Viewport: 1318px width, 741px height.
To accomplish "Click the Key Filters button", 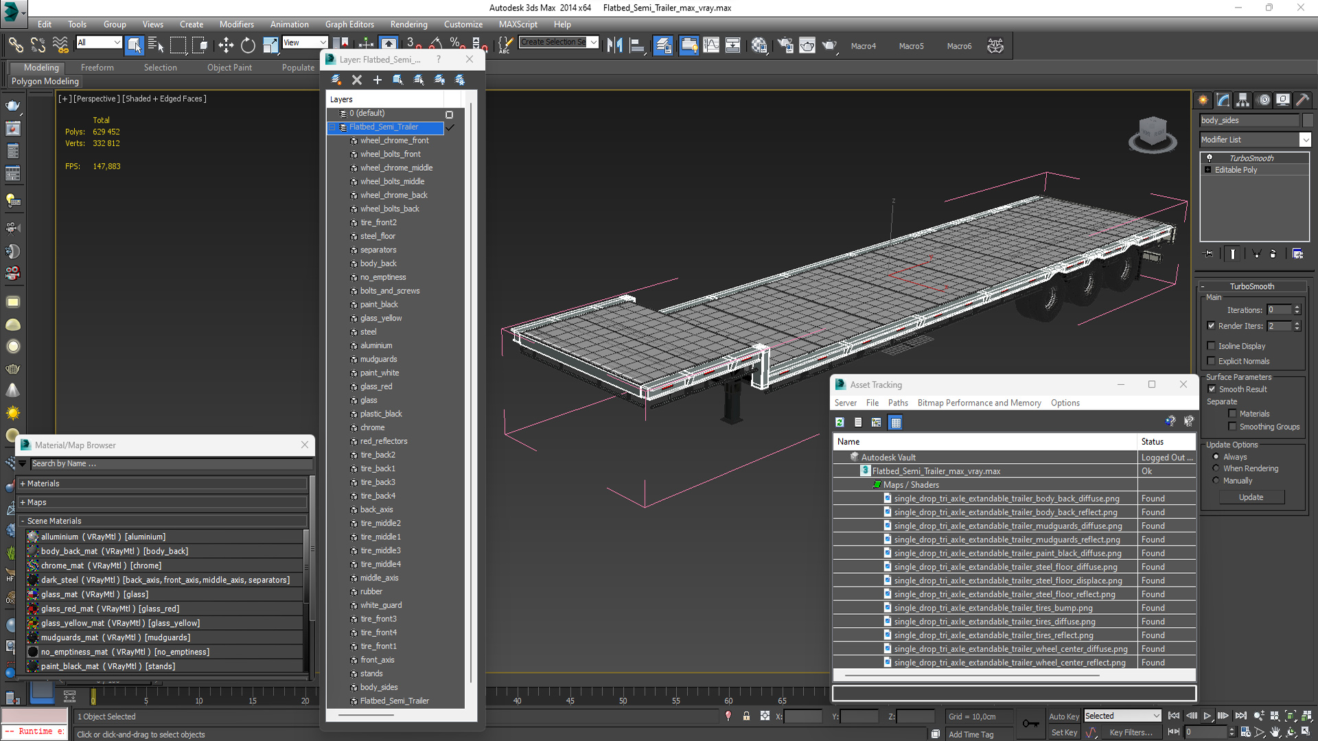I will click(x=1131, y=732).
